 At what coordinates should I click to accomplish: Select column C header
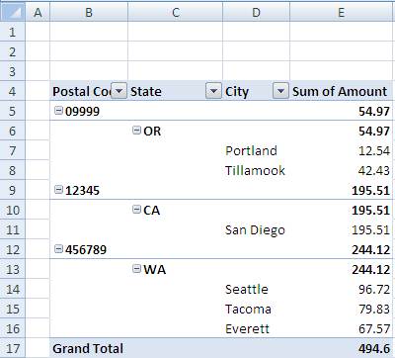[x=176, y=12]
